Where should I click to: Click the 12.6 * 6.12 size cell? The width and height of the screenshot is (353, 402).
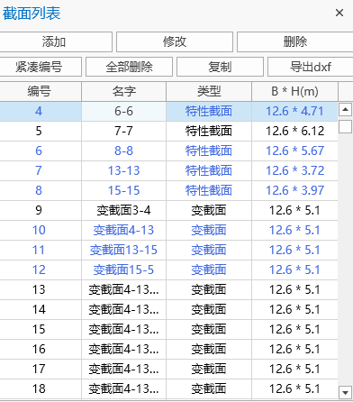coord(294,131)
